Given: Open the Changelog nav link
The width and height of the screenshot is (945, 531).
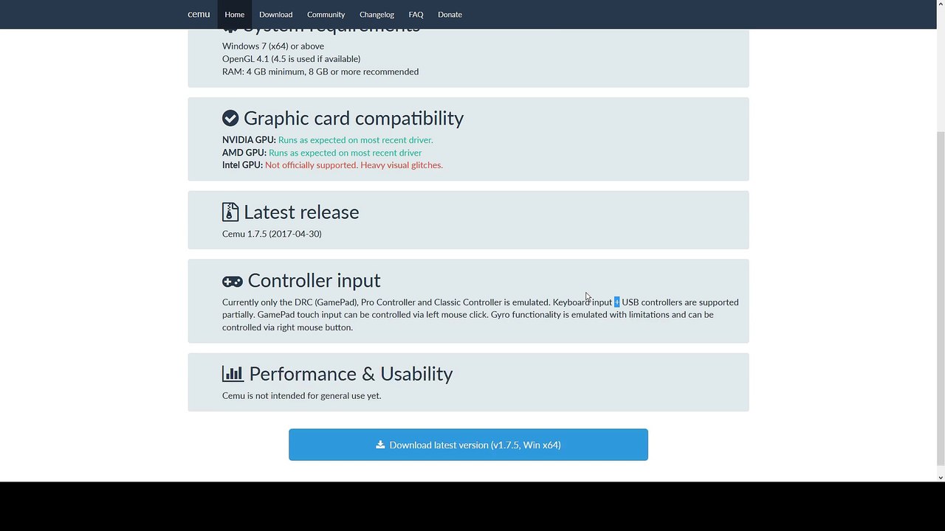Looking at the screenshot, I should coord(377,14).
